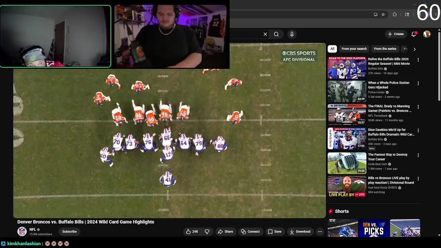Open The Fastest Way to Destroy Your Career title
Image resolution: width=441 pixels, height=248 pixels.
click(388, 157)
